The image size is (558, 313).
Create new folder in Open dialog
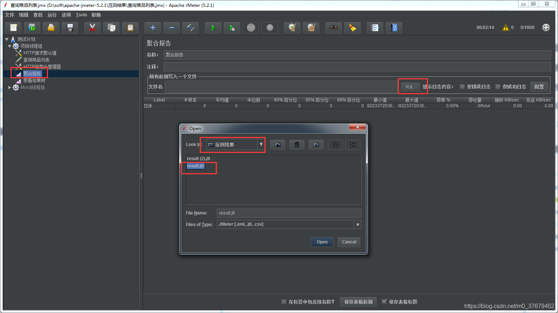click(x=316, y=145)
